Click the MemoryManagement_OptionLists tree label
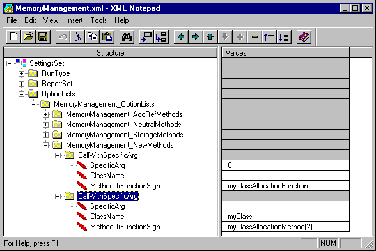 point(104,104)
